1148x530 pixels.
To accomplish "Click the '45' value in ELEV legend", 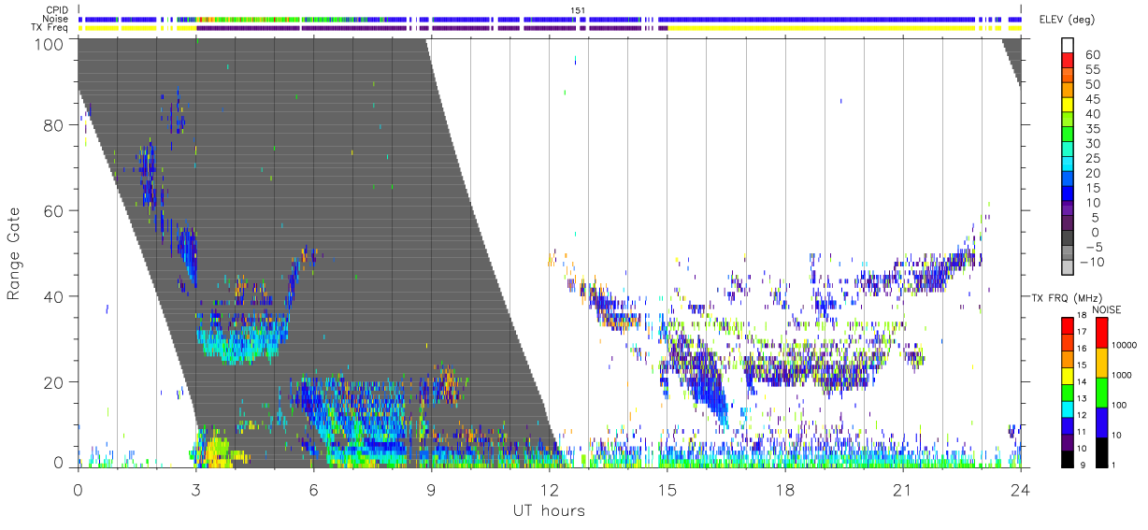I will (x=1091, y=100).
